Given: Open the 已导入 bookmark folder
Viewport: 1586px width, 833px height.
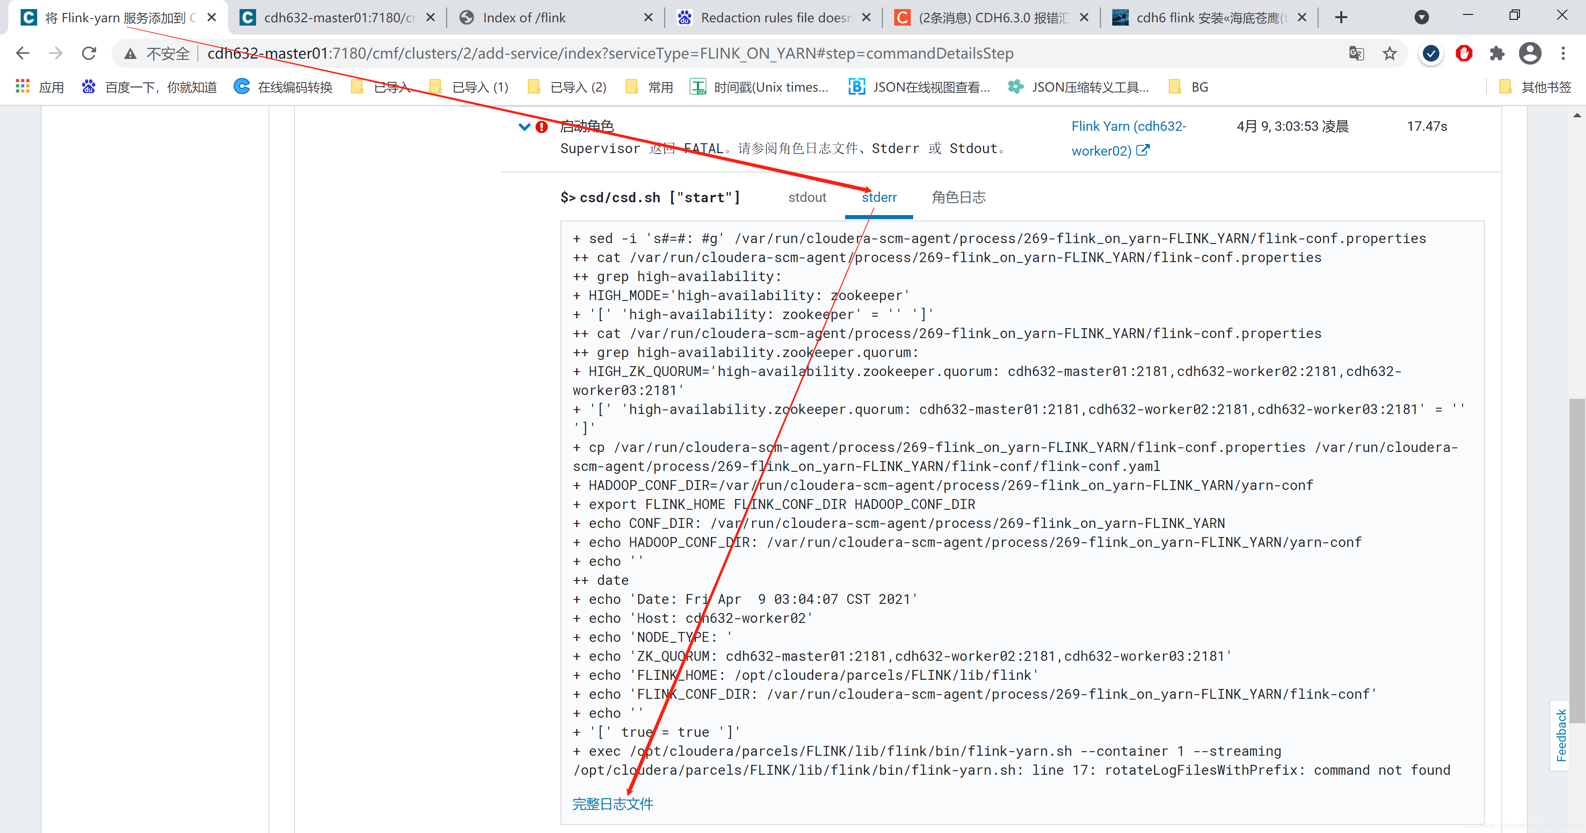Looking at the screenshot, I should tap(380, 87).
